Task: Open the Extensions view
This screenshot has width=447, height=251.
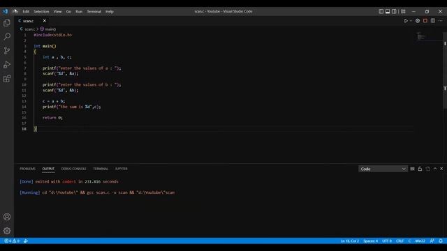Action: [7, 79]
